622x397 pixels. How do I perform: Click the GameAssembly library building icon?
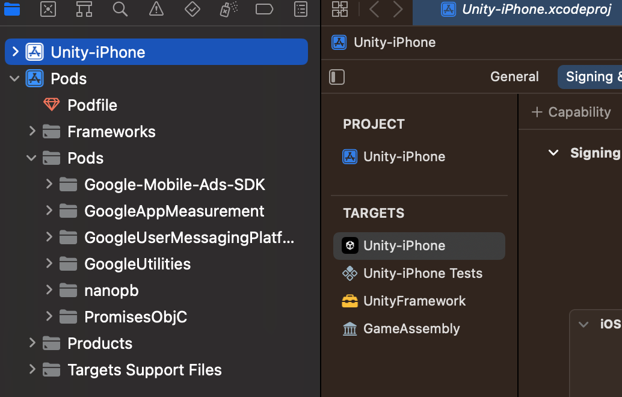point(349,329)
